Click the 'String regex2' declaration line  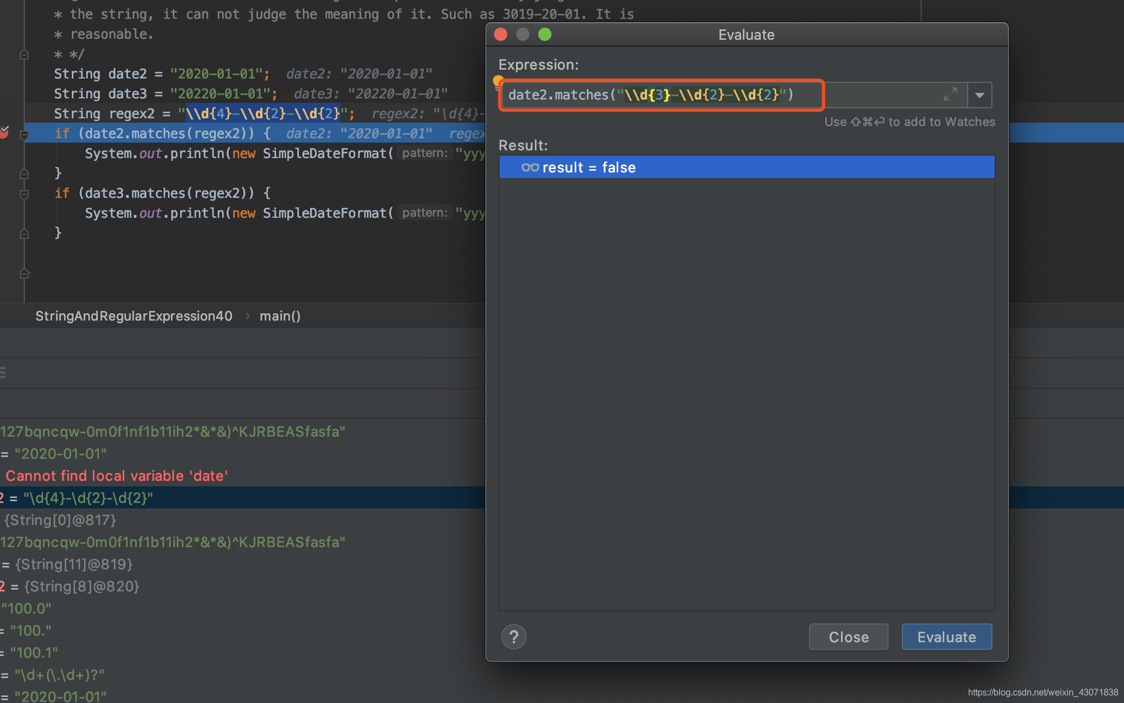pos(204,113)
